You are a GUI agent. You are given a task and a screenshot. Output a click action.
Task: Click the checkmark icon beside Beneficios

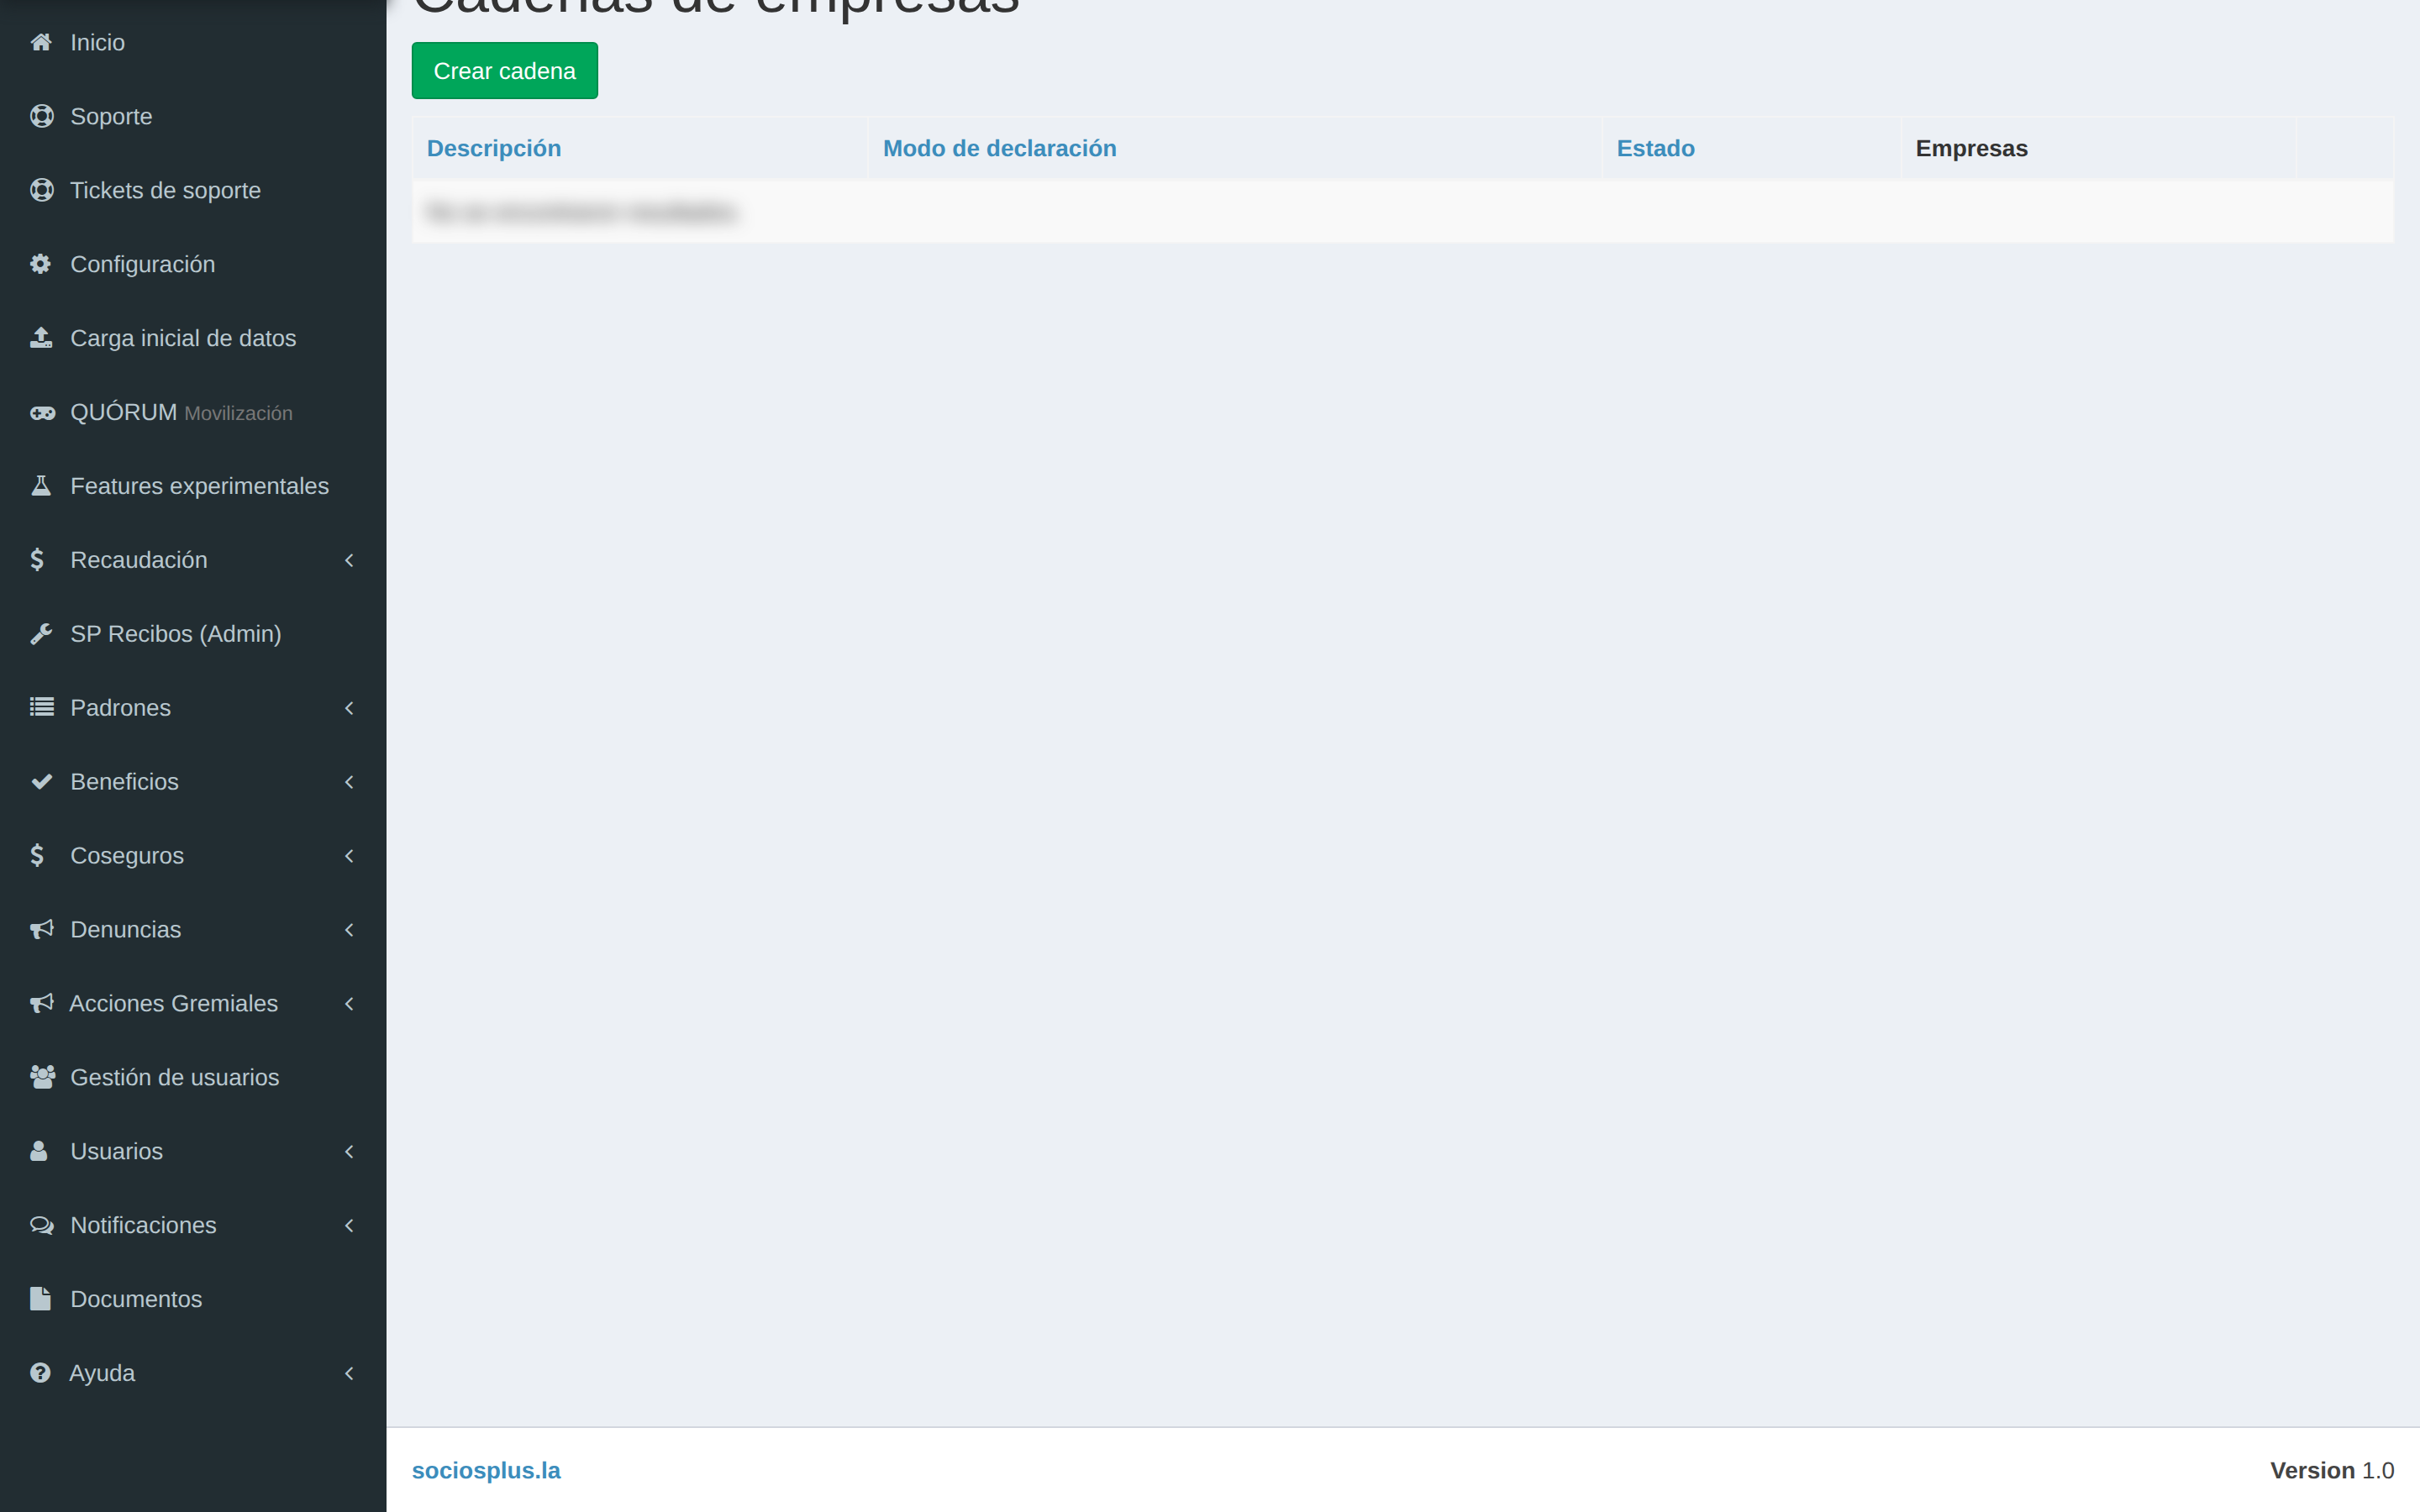point(41,782)
